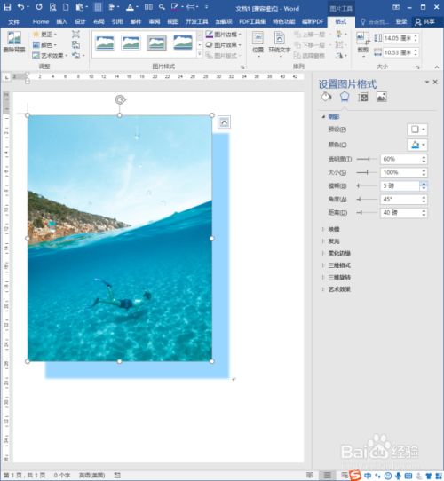The width and height of the screenshot is (444, 481).
Task: Click the Compress Pictures icon
Action: click(x=75, y=35)
